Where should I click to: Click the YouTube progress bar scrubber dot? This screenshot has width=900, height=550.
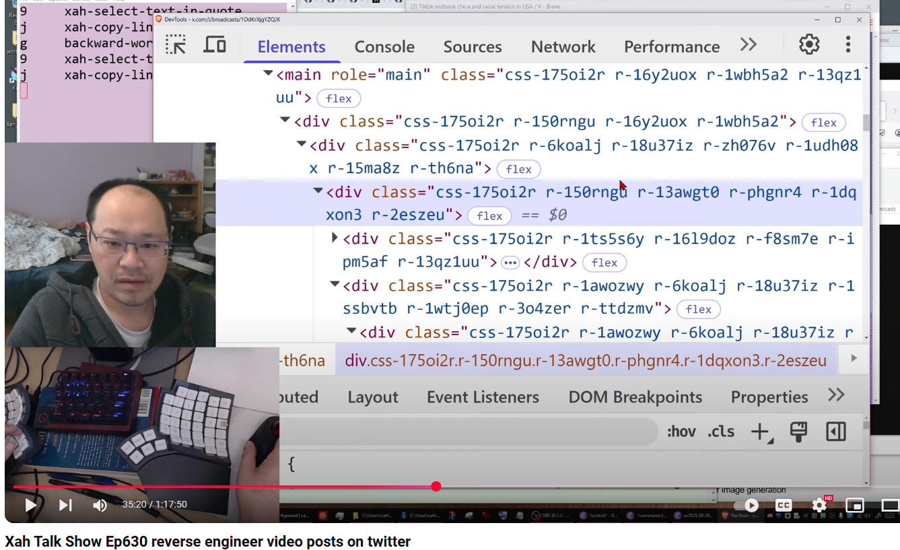coord(436,486)
